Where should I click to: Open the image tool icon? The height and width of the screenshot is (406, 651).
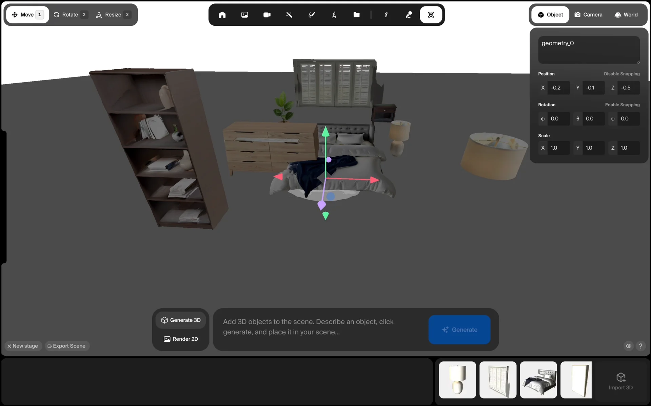[244, 15]
